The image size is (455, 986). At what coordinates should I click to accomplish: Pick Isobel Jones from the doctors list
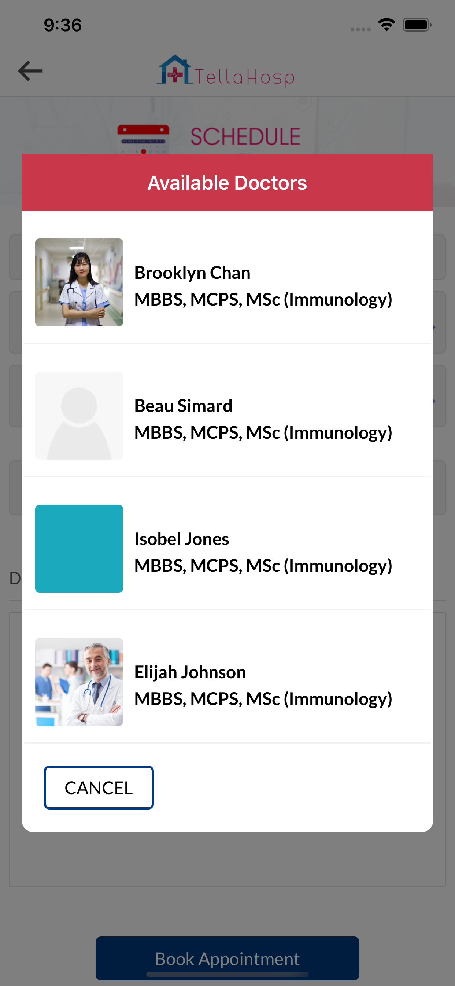pos(182,539)
